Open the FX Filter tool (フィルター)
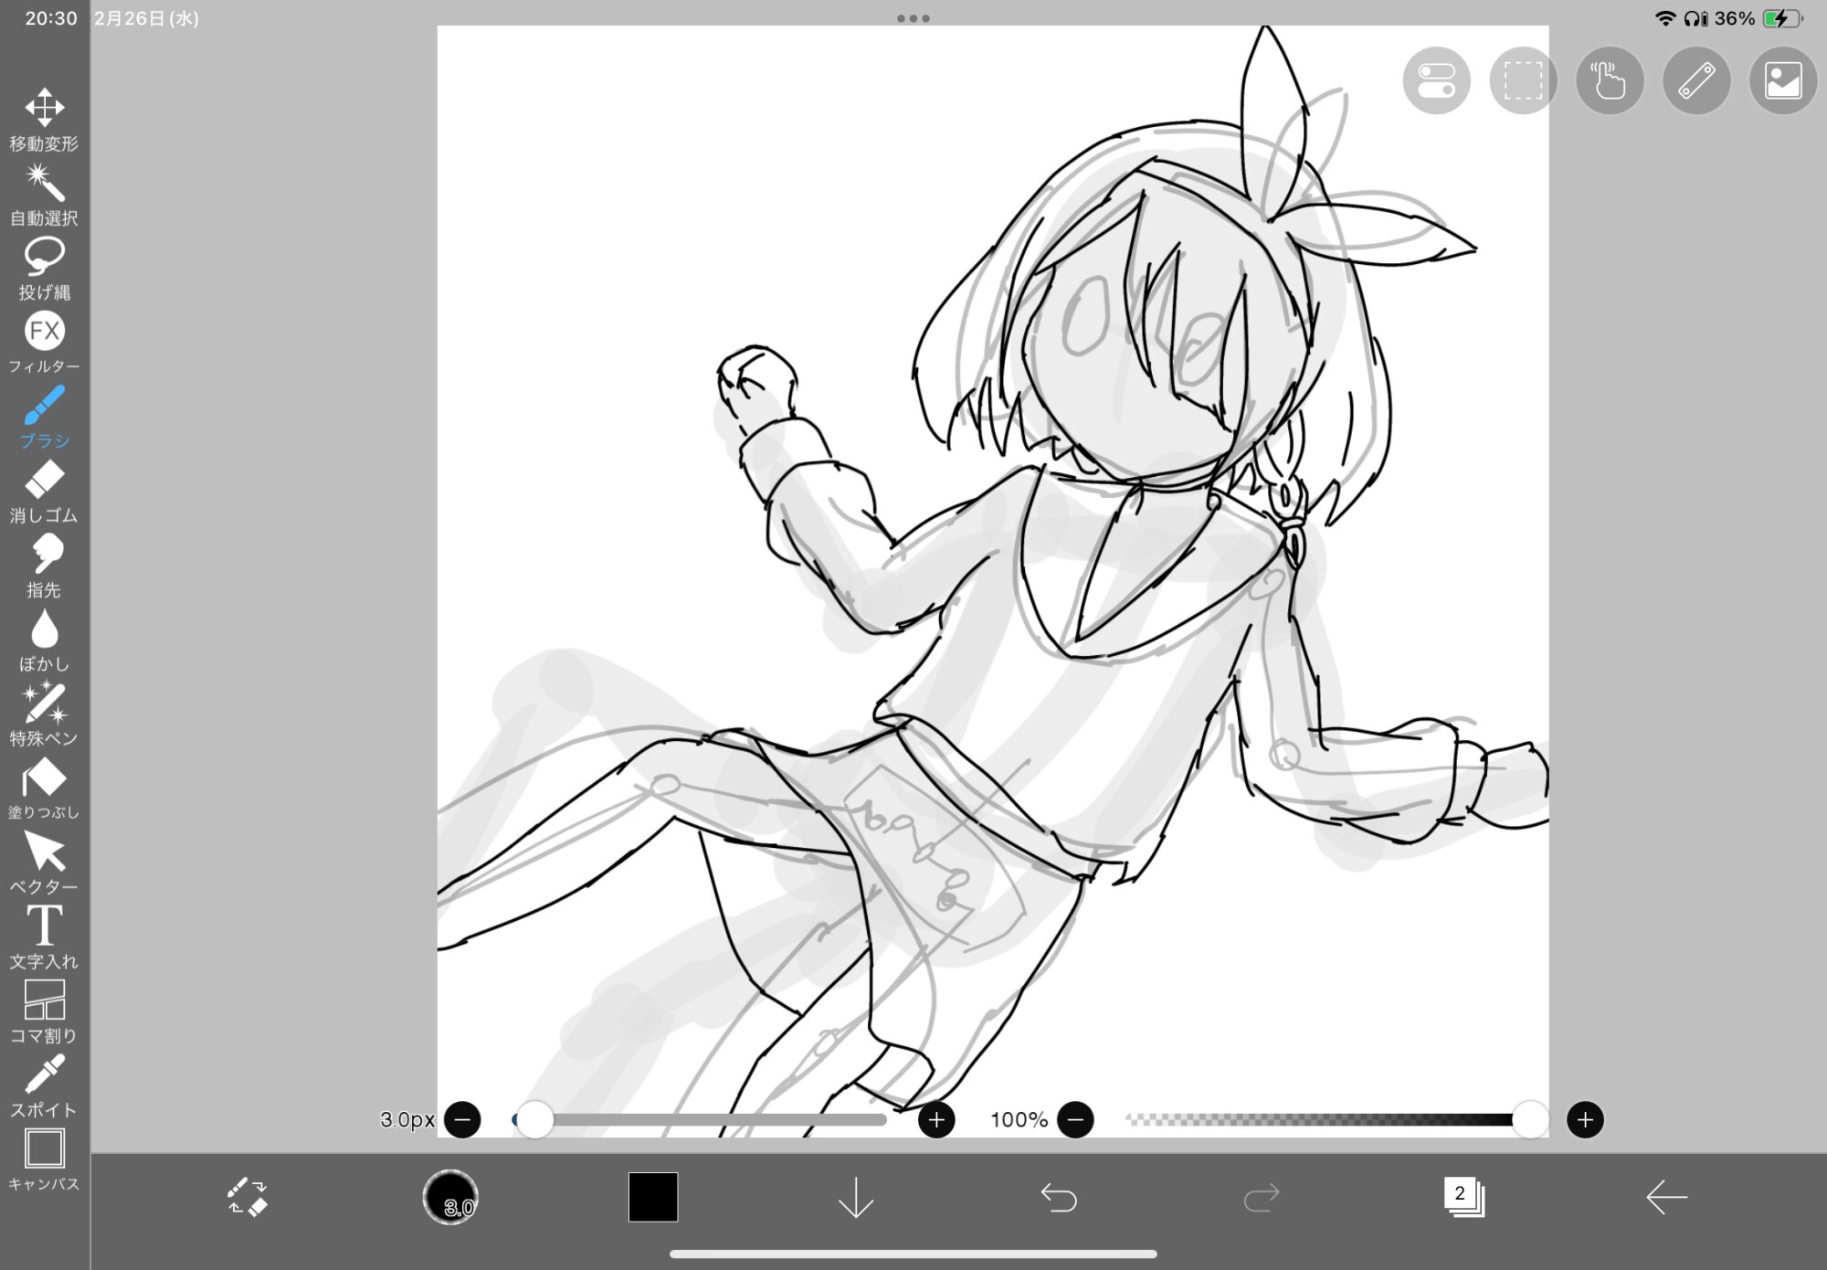Image resolution: width=1827 pixels, height=1270 pixels. 44,343
